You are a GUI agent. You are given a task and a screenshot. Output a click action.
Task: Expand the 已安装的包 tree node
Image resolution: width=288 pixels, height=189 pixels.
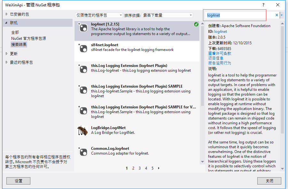(7, 14)
